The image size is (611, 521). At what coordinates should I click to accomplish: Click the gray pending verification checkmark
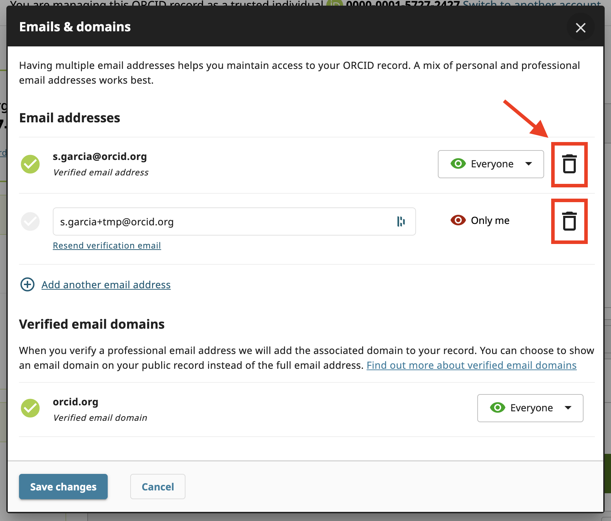pos(30,221)
